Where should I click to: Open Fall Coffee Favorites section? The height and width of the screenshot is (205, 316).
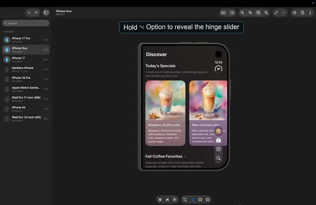pos(163,156)
